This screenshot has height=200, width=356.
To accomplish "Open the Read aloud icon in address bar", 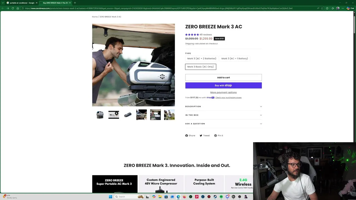I will coord(318,8).
